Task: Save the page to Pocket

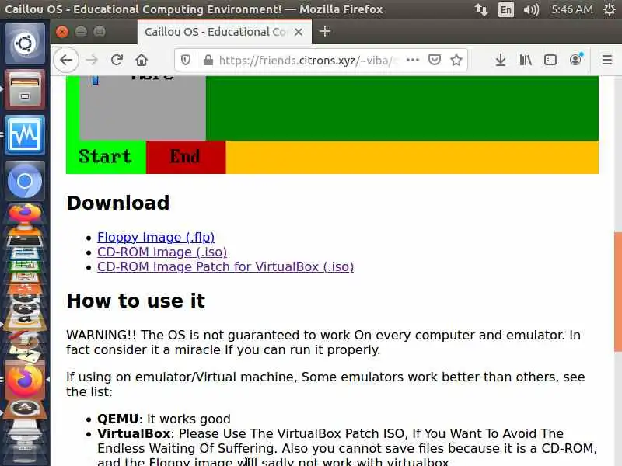Action: coord(435,60)
